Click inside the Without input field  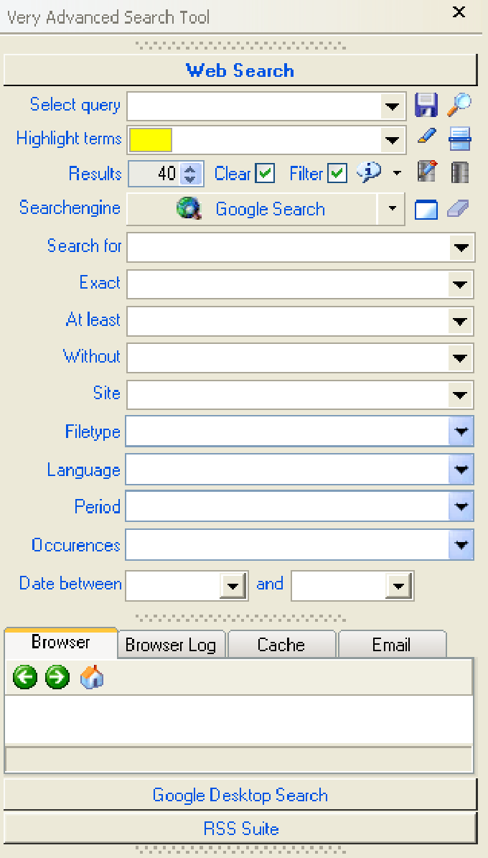pos(288,358)
